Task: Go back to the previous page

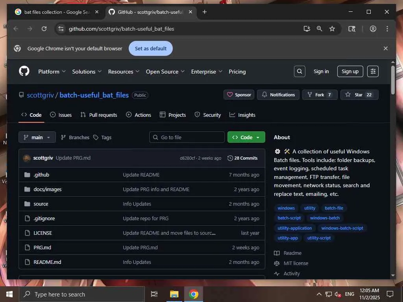Action: pos(16,29)
